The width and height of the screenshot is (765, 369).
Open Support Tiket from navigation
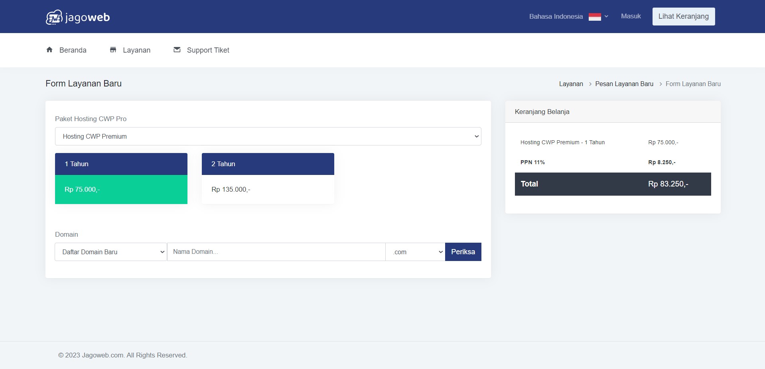point(208,50)
